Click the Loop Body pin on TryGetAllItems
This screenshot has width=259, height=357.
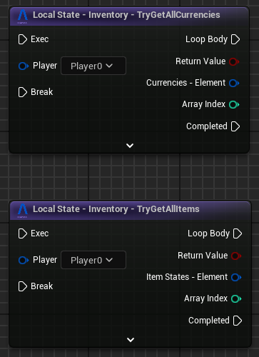tap(238, 233)
